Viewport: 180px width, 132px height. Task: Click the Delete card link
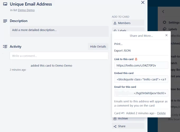[x=161, y=113]
